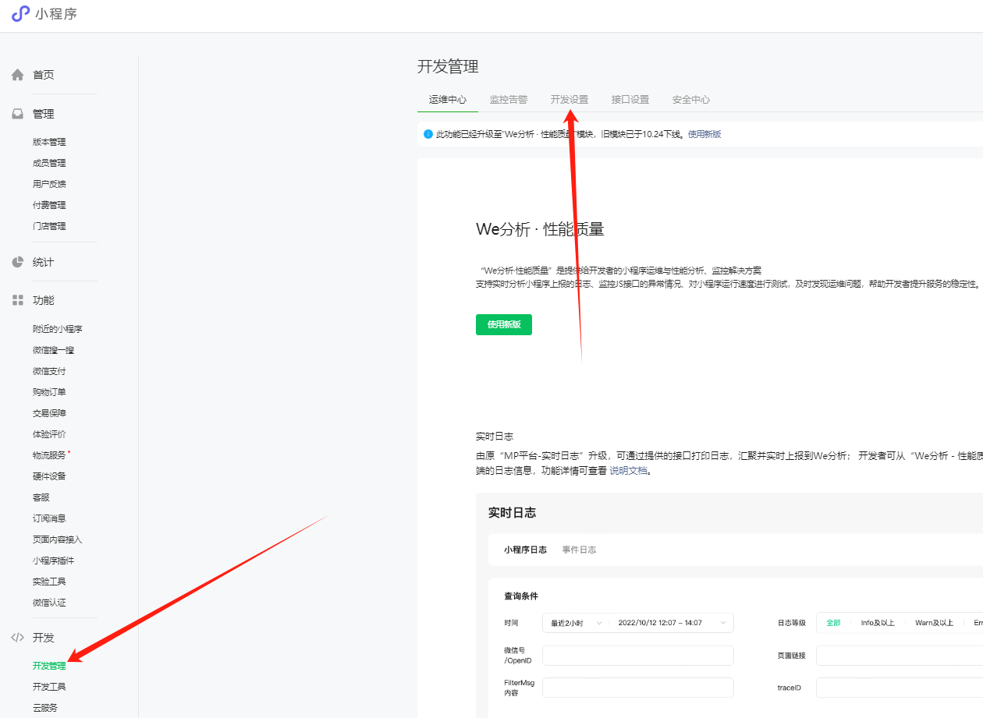Open the 最近2小时 time range dropdown
Viewport: 983px width, 718px height.
point(576,623)
